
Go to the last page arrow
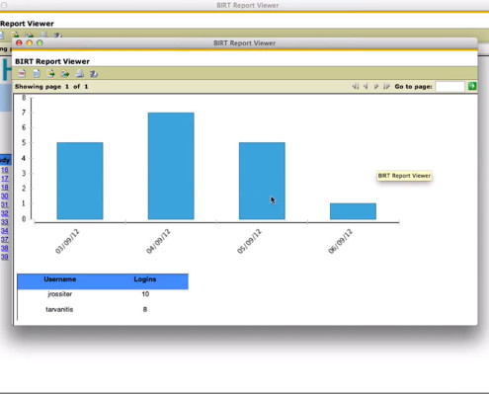(x=386, y=86)
